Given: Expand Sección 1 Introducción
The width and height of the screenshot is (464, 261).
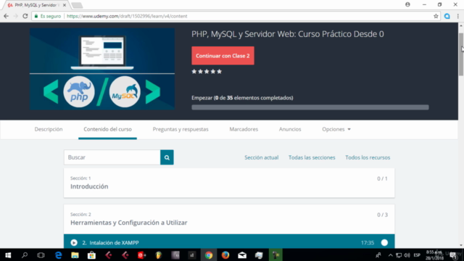Looking at the screenshot, I should pyautogui.click(x=229, y=183).
